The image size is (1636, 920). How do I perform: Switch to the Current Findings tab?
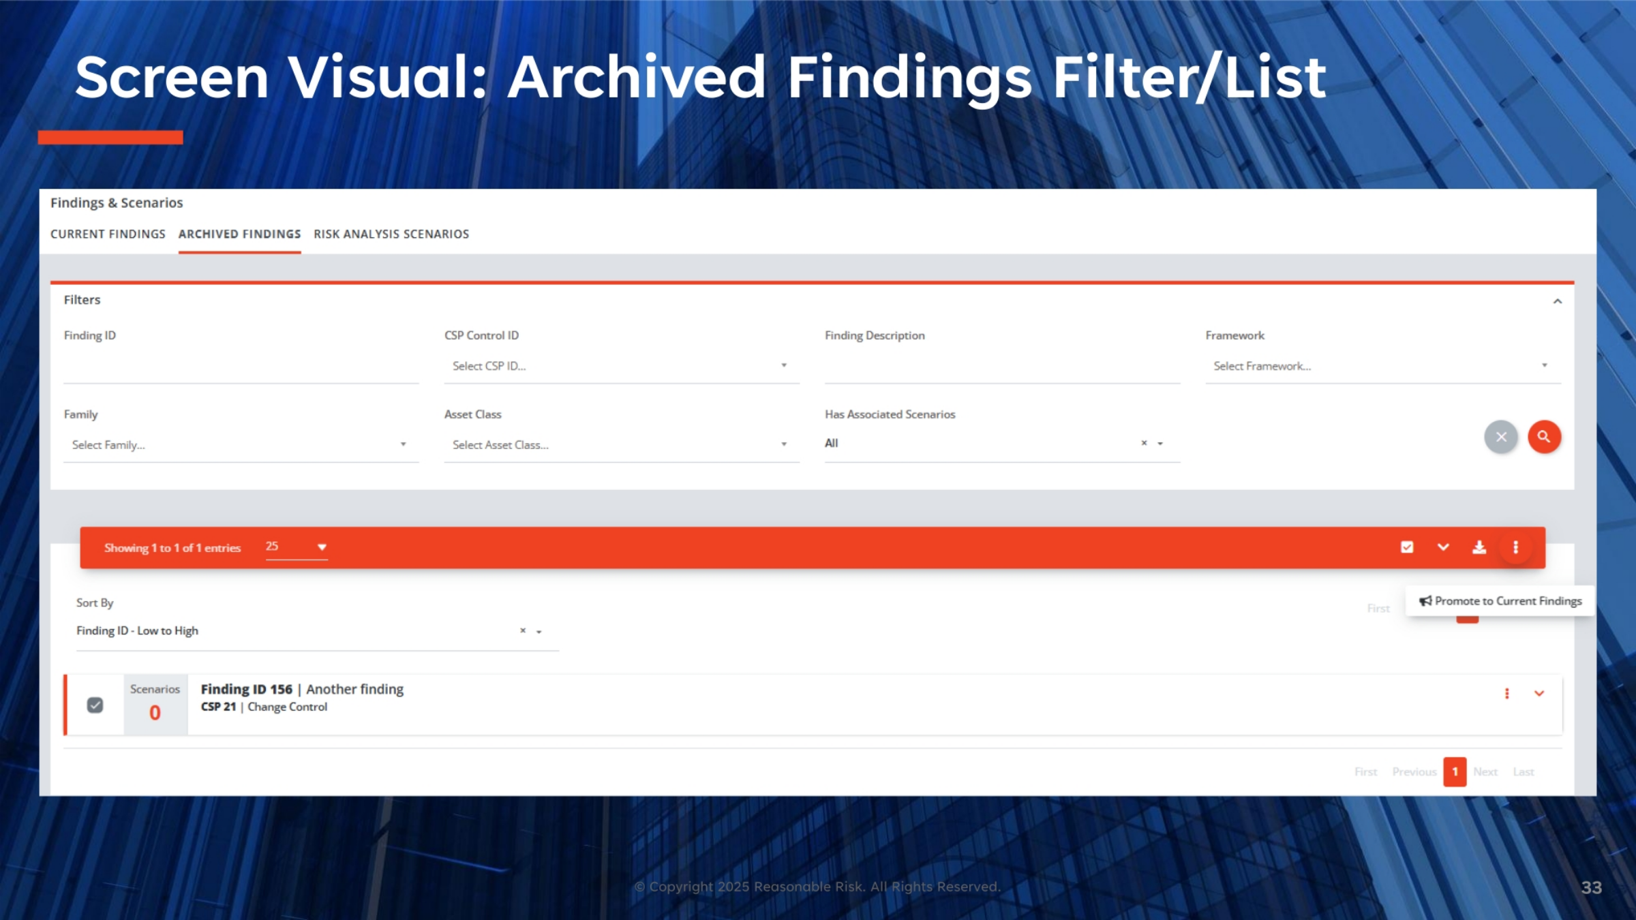click(108, 234)
